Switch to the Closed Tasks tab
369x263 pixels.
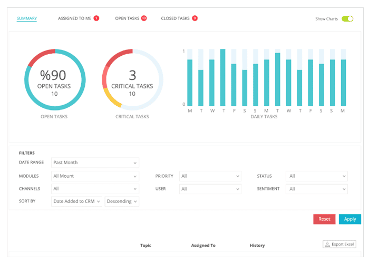pos(175,18)
